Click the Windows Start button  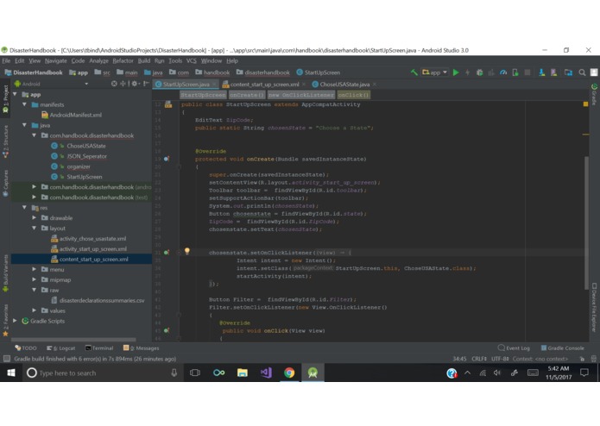pyautogui.click(x=11, y=373)
